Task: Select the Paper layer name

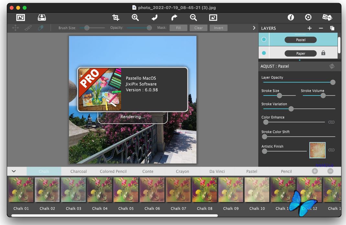Action: click(x=301, y=53)
